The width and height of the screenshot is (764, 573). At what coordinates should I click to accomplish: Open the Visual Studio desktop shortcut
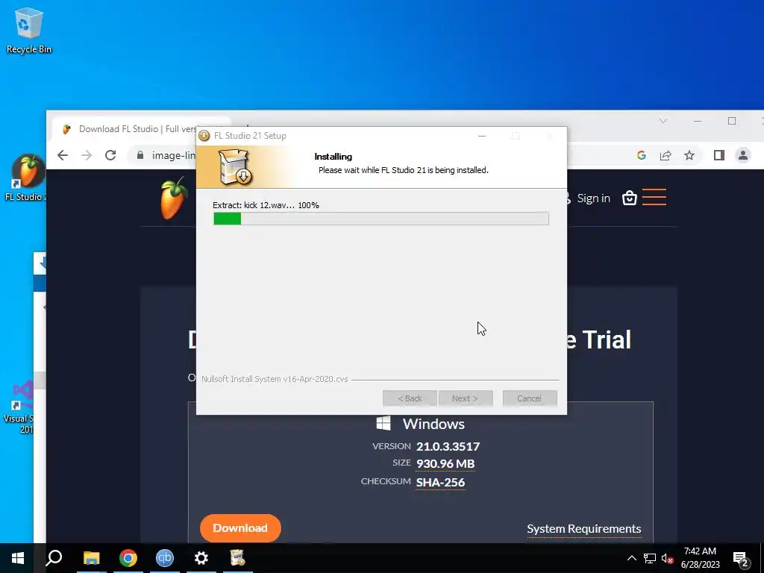(x=20, y=407)
